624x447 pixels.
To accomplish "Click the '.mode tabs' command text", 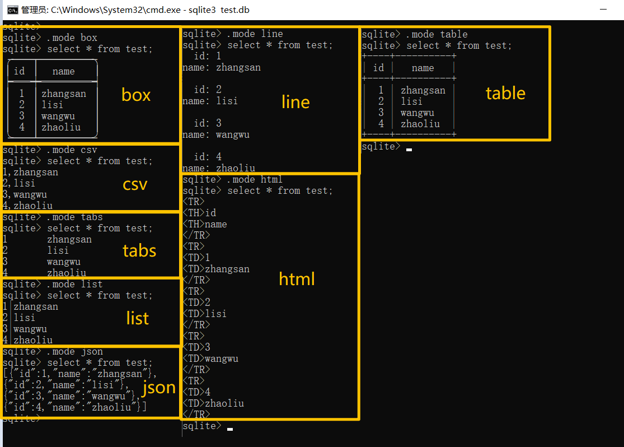I will 75,217.
